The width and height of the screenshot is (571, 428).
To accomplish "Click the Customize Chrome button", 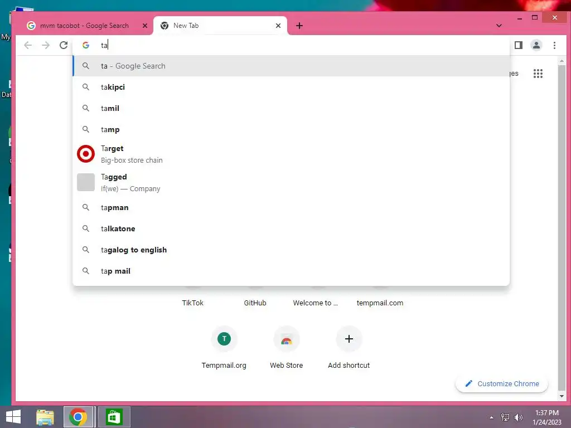I will [502, 383].
